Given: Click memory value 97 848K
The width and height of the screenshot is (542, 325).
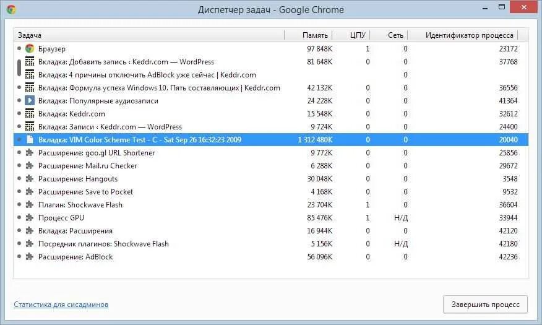Looking at the screenshot, I should [319, 49].
